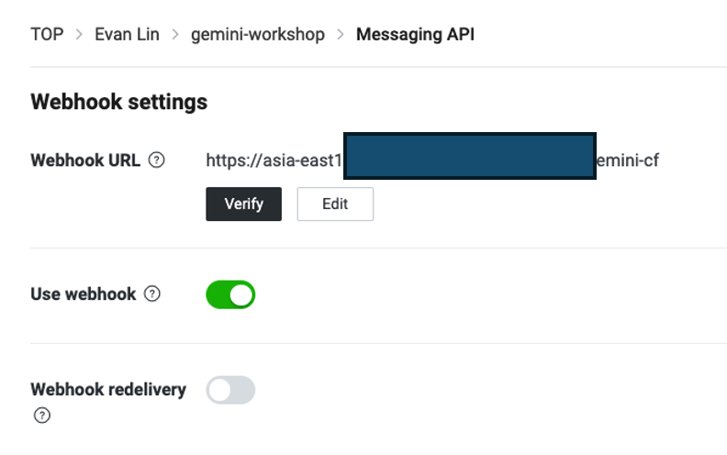Open help icon next to Webhook URL
Screen dimensions: 727x455
click(156, 160)
